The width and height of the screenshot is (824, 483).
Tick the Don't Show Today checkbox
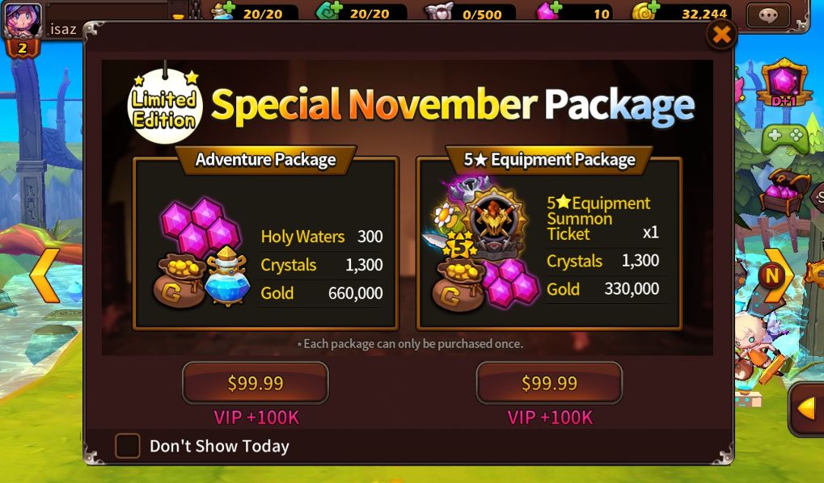(128, 446)
